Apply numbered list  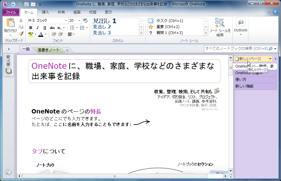point(82,28)
